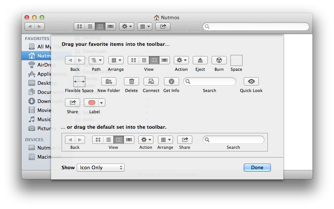
Task: Switch to list view in window toolbar
Action: click(90, 27)
